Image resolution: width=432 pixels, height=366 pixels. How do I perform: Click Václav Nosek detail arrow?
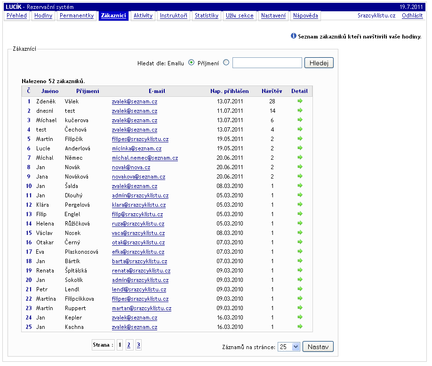point(300,233)
